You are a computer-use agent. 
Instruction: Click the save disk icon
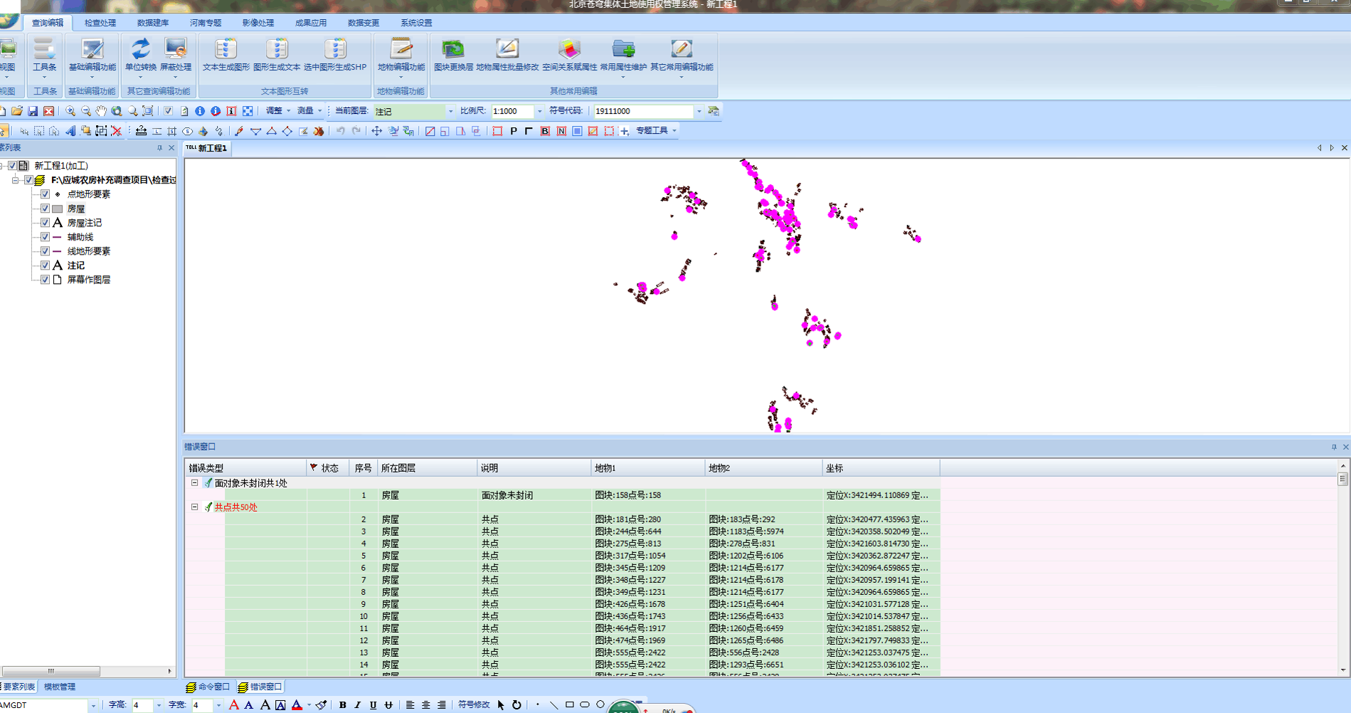[33, 111]
